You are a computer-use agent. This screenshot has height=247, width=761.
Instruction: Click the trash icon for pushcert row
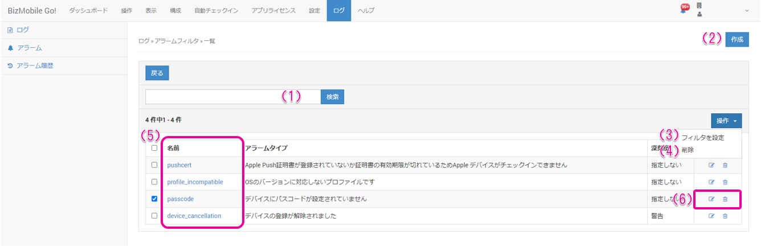point(725,165)
